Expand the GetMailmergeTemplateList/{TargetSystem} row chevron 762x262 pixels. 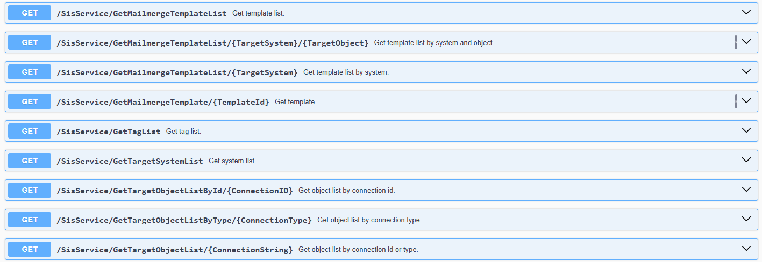coord(746,71)
